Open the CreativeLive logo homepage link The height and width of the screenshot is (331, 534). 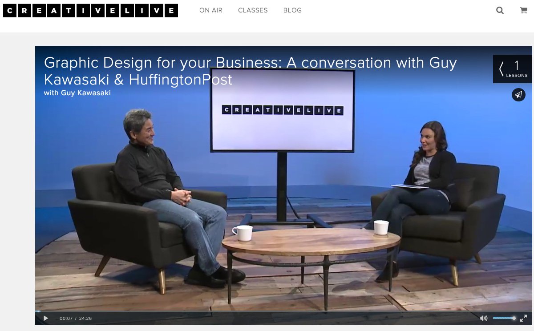click(x=90, y=11)
